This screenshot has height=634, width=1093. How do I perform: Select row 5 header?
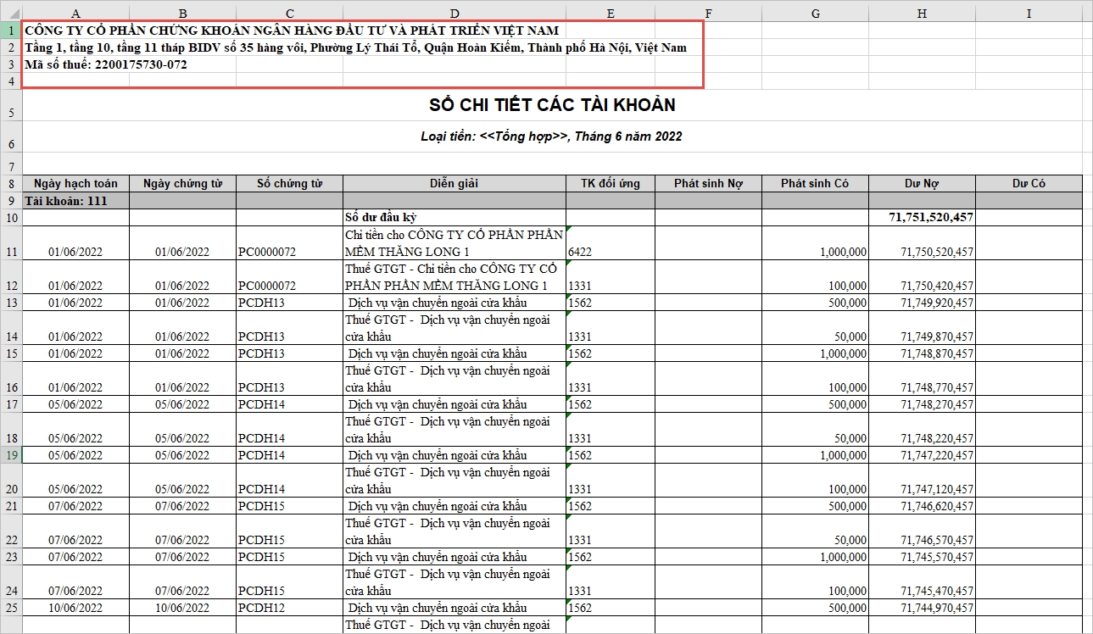[x=10, y=106]
